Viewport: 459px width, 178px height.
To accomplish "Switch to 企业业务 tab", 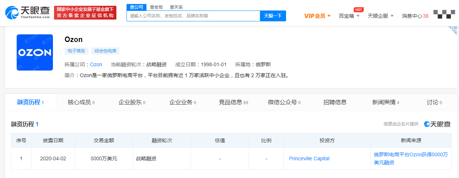I will click(x=183, y=102).
